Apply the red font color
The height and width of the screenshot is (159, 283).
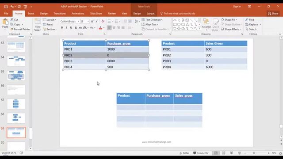100,27
